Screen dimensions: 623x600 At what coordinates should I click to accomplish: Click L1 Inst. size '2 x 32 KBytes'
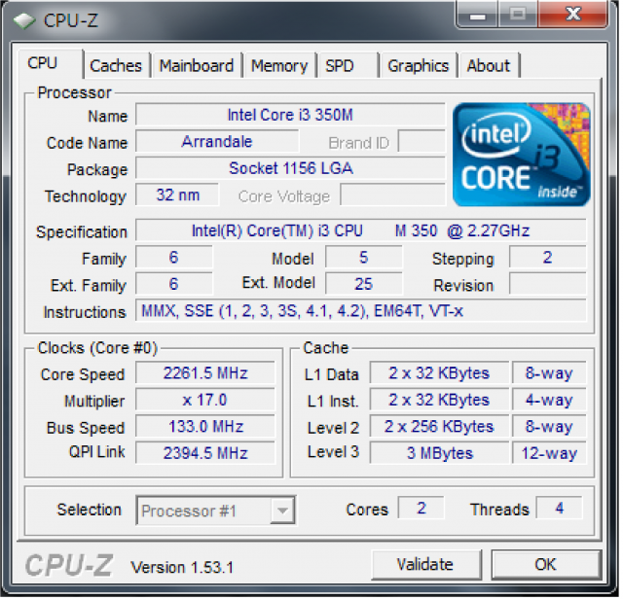point(441,402)
